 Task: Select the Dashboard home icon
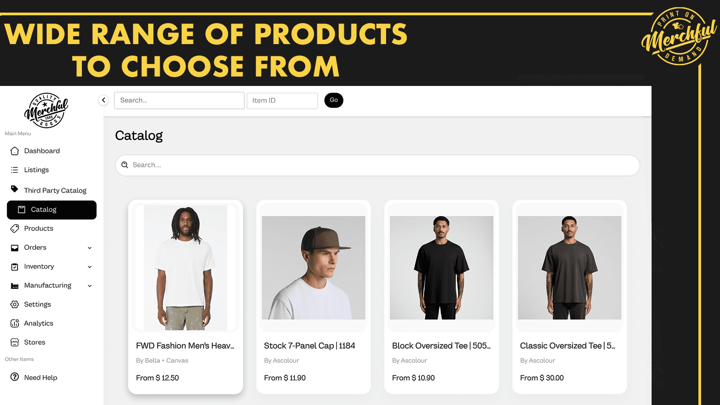(15, 151)
